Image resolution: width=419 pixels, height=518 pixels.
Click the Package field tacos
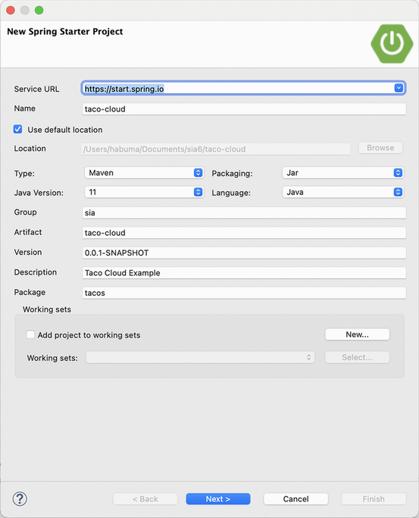click(244, 293)
